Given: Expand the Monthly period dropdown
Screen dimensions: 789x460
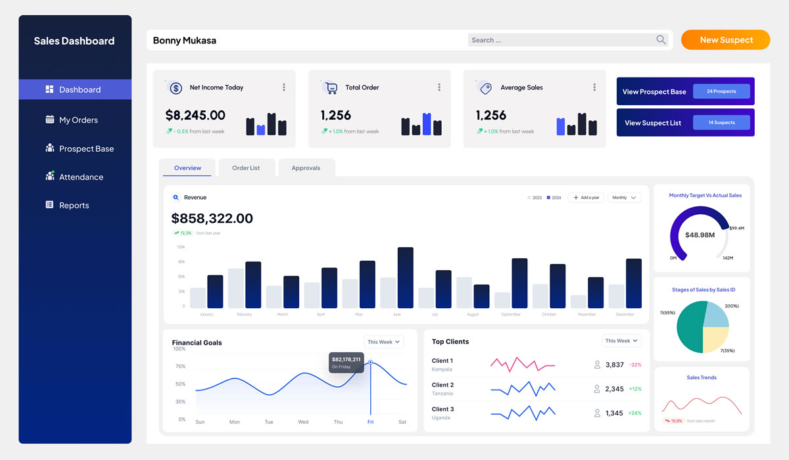Looking at the screenshot, I should pyautogui.click(x=624, y=197).
